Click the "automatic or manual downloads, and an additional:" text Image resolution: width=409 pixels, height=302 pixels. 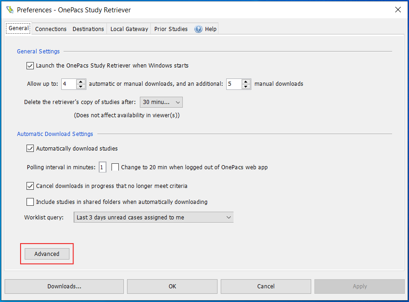click(156, 84)
